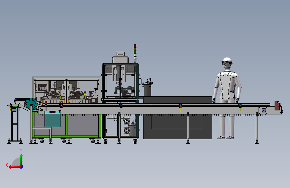290x188 pixels.
Task: Select the mannequin's helmeted head
Action: pyautogui.click(x=227, y=63)
